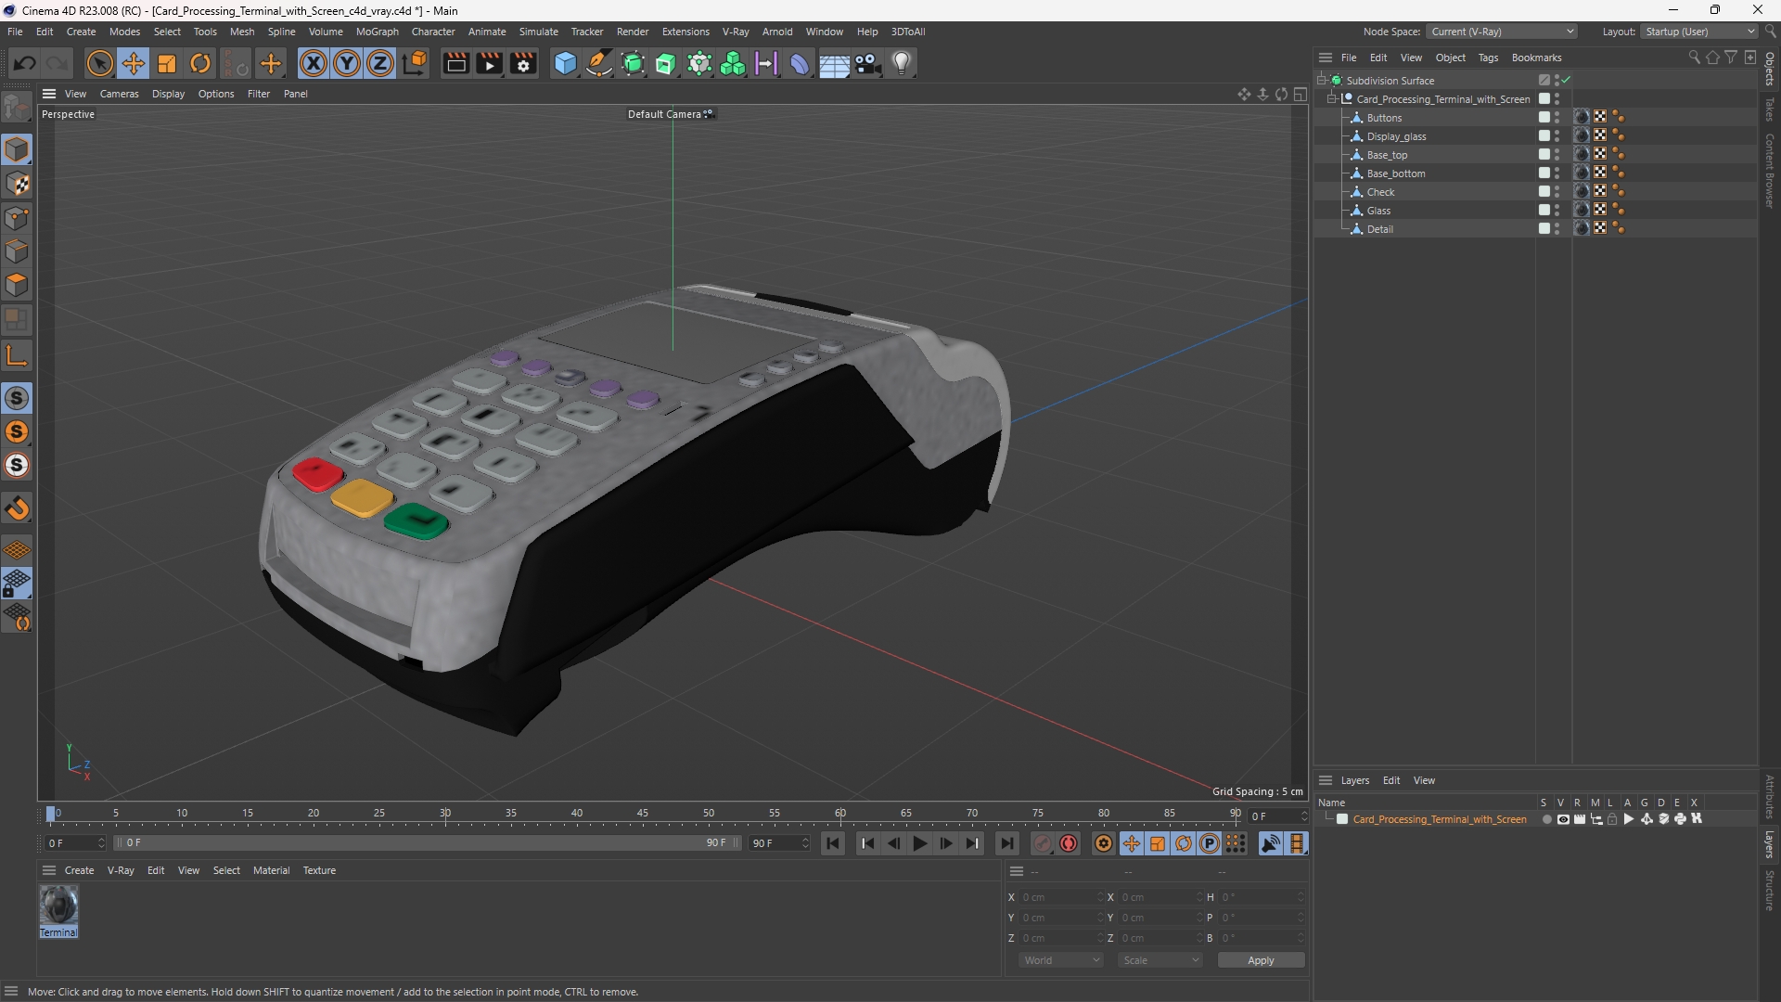The height and width of the screenshot is (1002, 1781).
Task: Play the animation forward
Action: [x=920, y=843]
